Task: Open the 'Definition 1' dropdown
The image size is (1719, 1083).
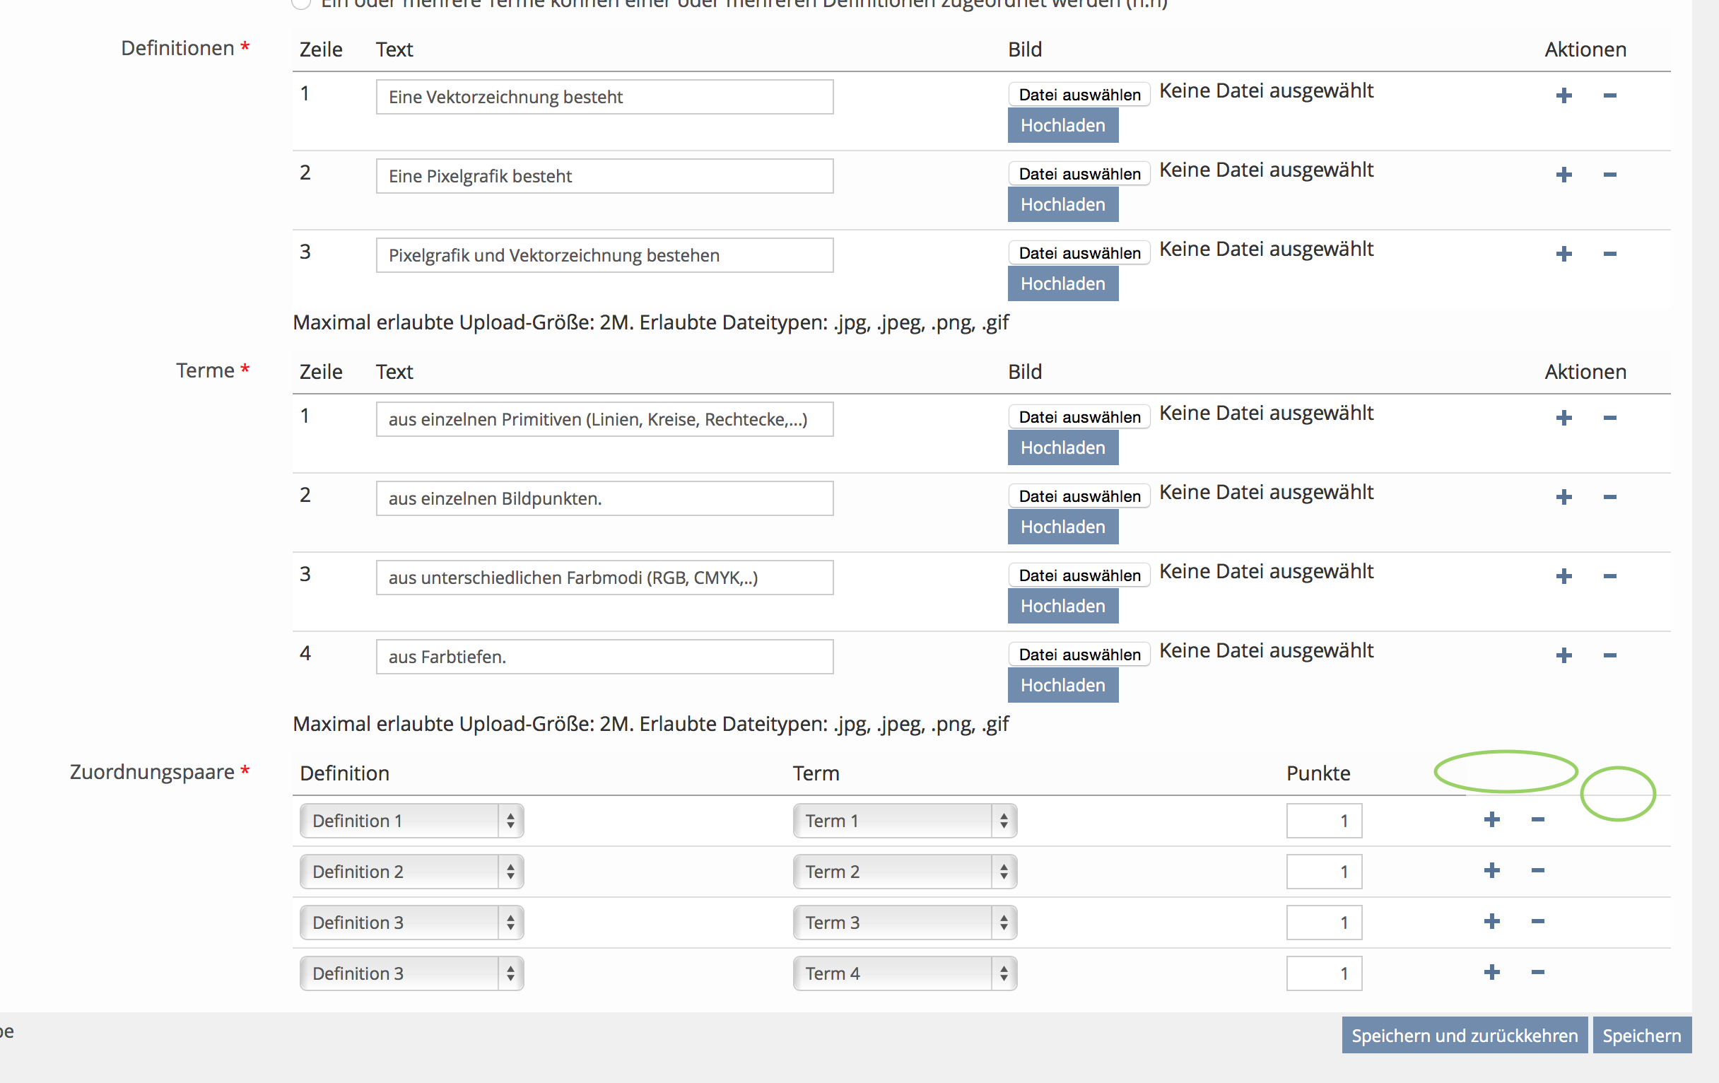Action: (x=411, y=821)
